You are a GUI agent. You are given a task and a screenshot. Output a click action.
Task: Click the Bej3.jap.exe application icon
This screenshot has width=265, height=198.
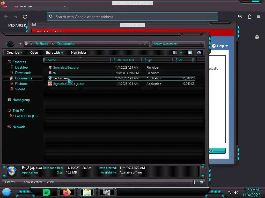tap(50, 78)
